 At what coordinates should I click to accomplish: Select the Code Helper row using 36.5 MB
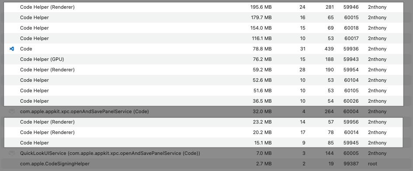coord(204,101)
